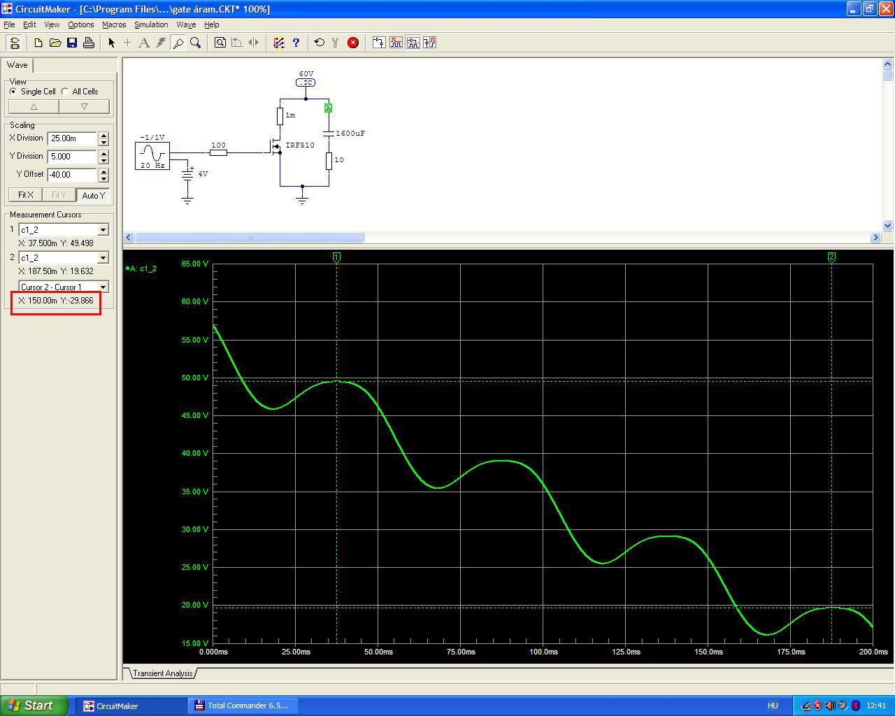Decrease Y Offset with down arrow
Image resolution: width=895 pixels, height=716 pixels.
[x=104, y=178]
